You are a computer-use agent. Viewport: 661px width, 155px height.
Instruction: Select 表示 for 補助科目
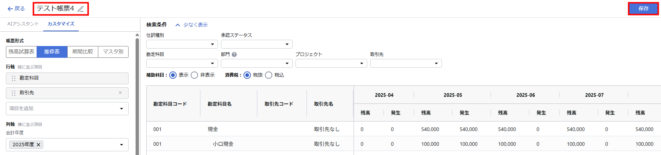coord(173,75)
